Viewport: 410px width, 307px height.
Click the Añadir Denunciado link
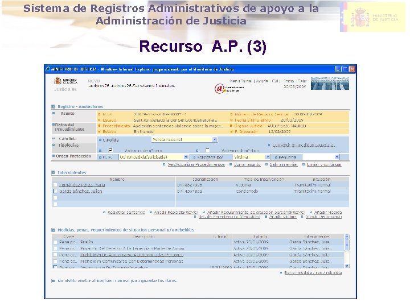[323, 217]
